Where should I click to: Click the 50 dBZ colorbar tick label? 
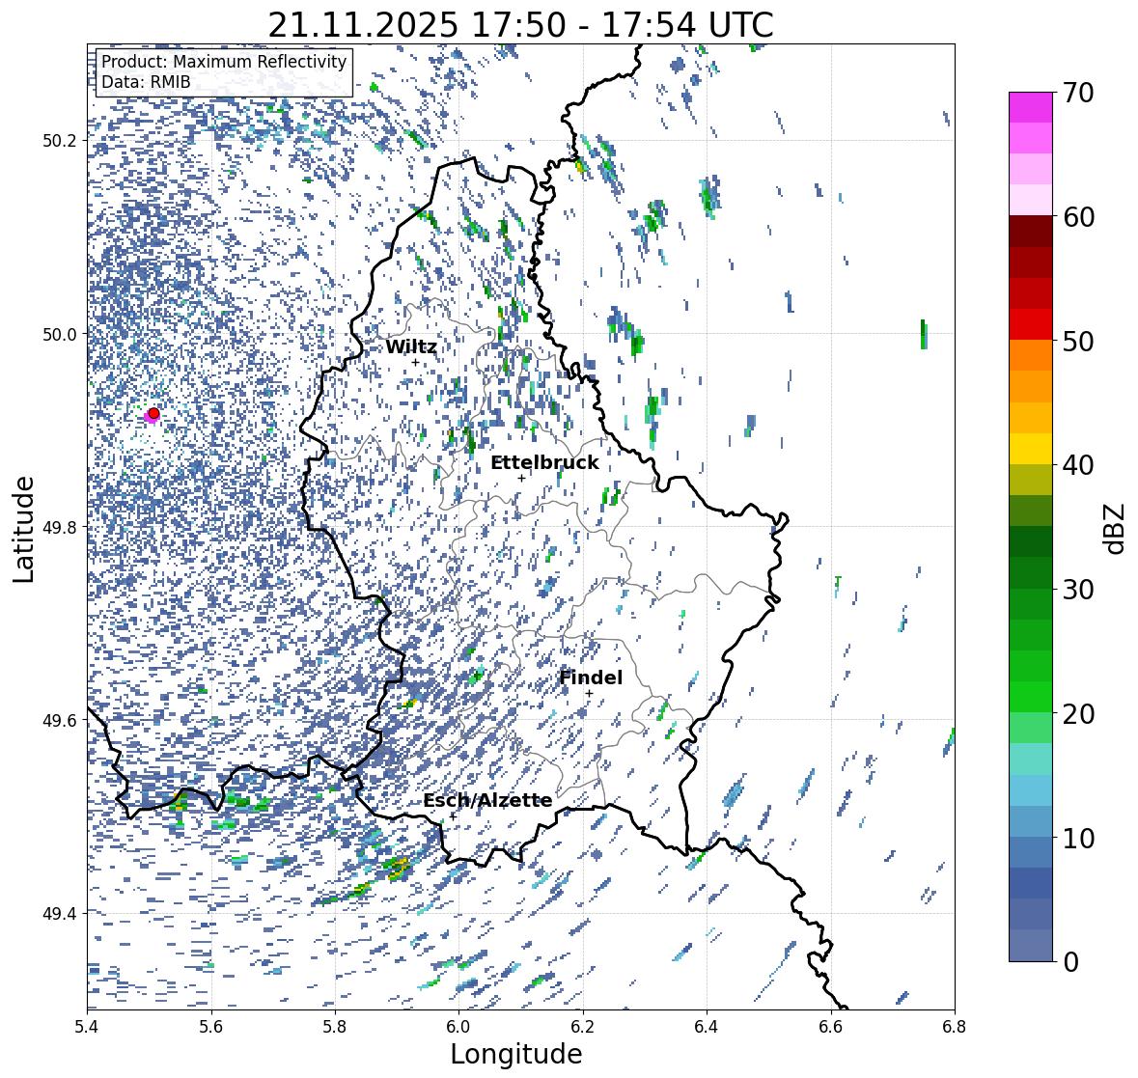(x=1077, y=341)
